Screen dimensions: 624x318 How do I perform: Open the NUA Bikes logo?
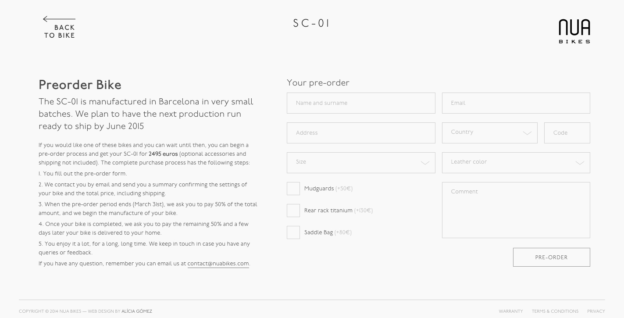[574, 31]
